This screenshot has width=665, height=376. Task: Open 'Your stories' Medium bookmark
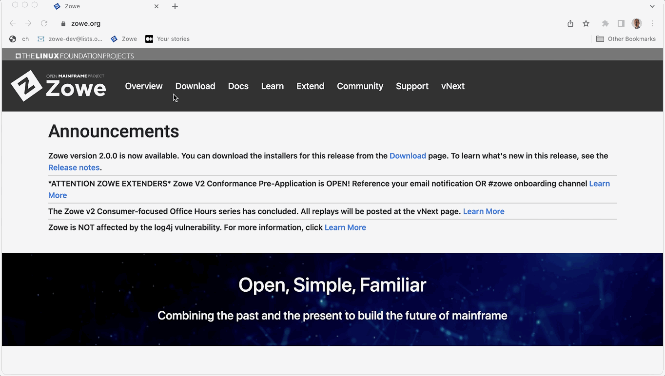[x=167, y=39]
